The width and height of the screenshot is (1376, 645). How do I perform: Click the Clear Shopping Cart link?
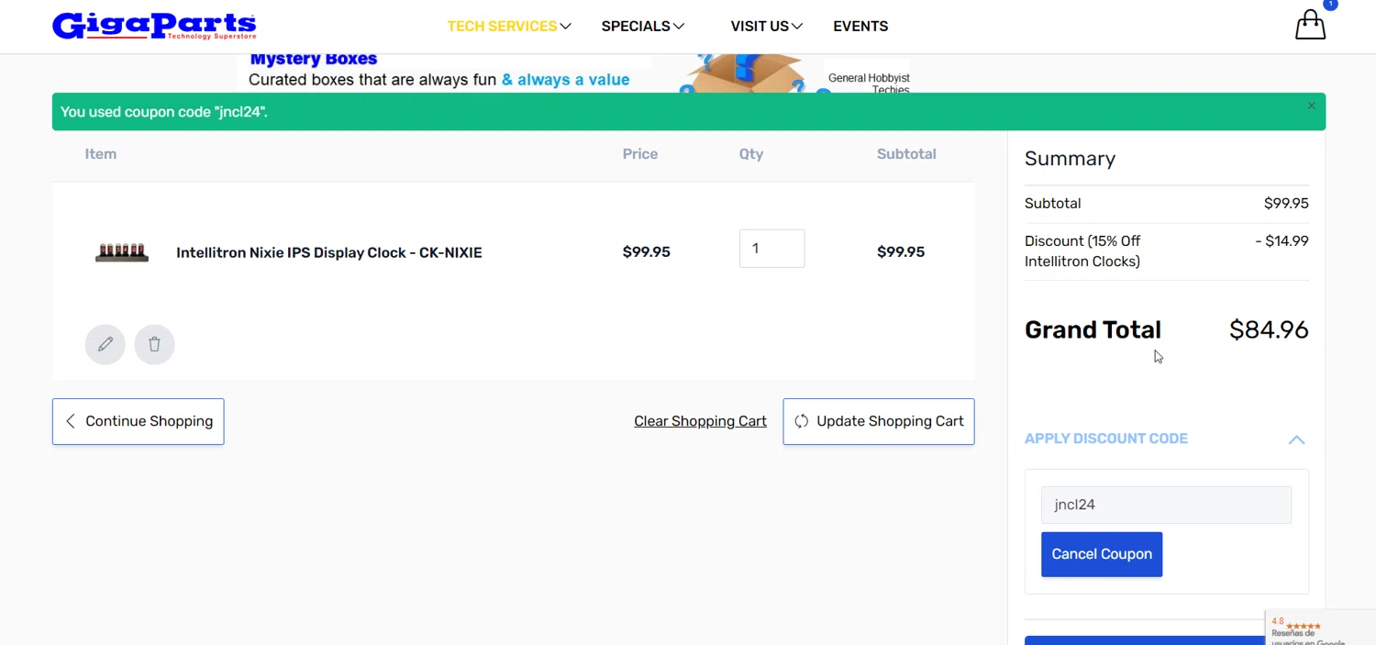click(700, 421)
